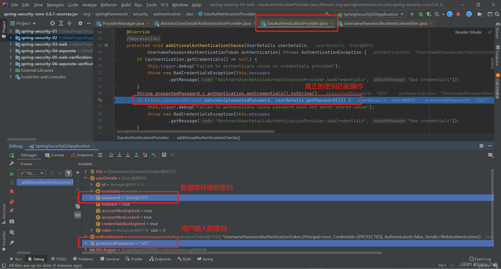Image resolution: width=501 pixels, height=269 pixels.
Task: Open the VCS menu
Action: tap(164, 5)
